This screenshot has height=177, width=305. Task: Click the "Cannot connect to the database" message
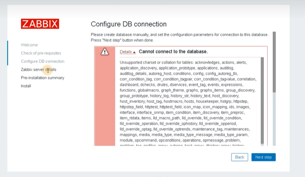coord(173,52)
